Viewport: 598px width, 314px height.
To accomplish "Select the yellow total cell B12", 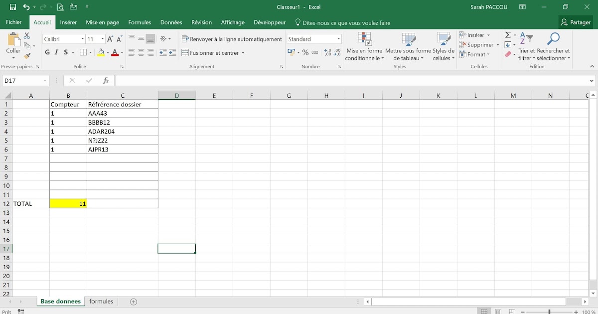I will [68, 203].
